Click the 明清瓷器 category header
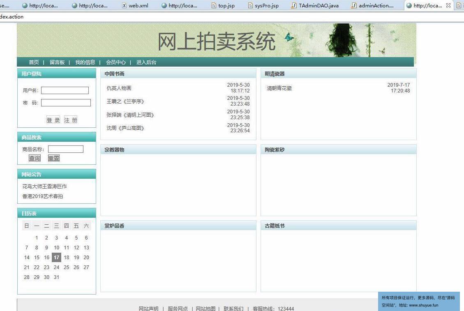464x311 pixels. [x=275, y=74]
